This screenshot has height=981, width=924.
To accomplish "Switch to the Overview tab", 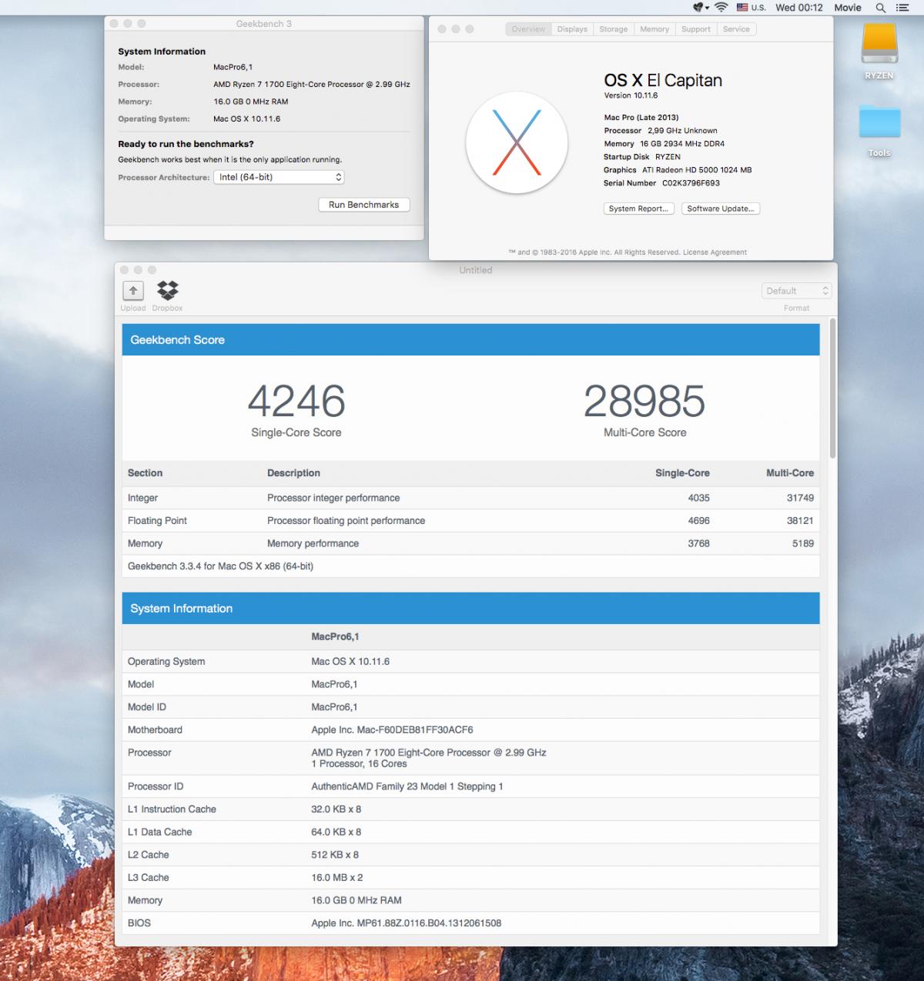I will pos(528,29).
